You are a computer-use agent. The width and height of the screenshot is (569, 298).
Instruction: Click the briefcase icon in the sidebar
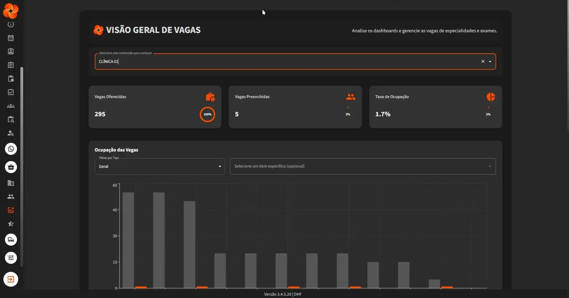(11, 167)
